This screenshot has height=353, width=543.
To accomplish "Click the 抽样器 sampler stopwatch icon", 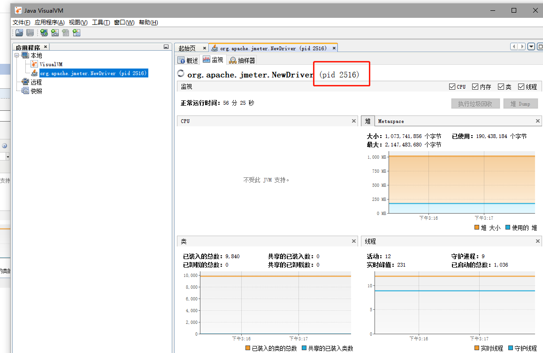I will click(233, 60).
